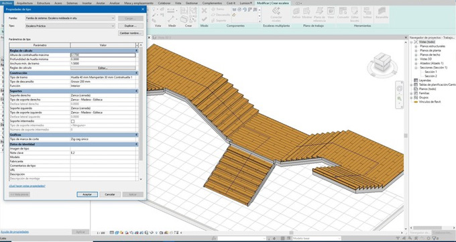Switch to the Anotar ribbon tab

(101, 3)
